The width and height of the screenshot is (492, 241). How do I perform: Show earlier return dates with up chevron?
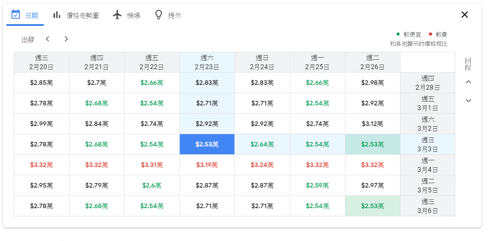(468, 82)
